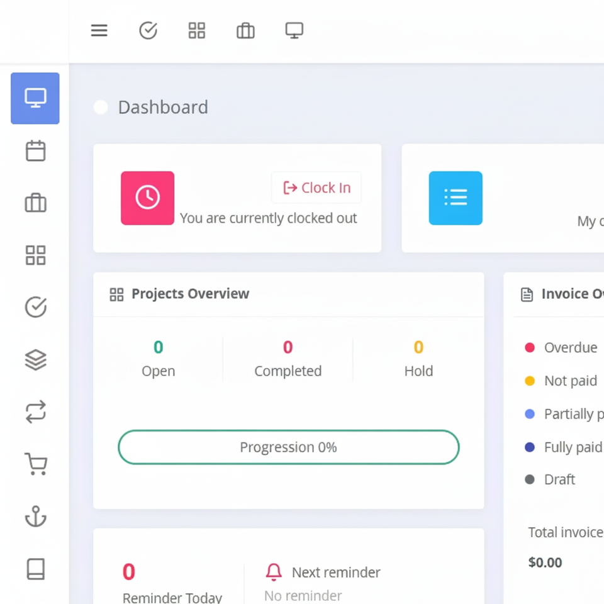This screenshot has height=604, width=604.
Task: Click the Progression 0% bar
Action: pyautogui.click(x=289, y=447)
